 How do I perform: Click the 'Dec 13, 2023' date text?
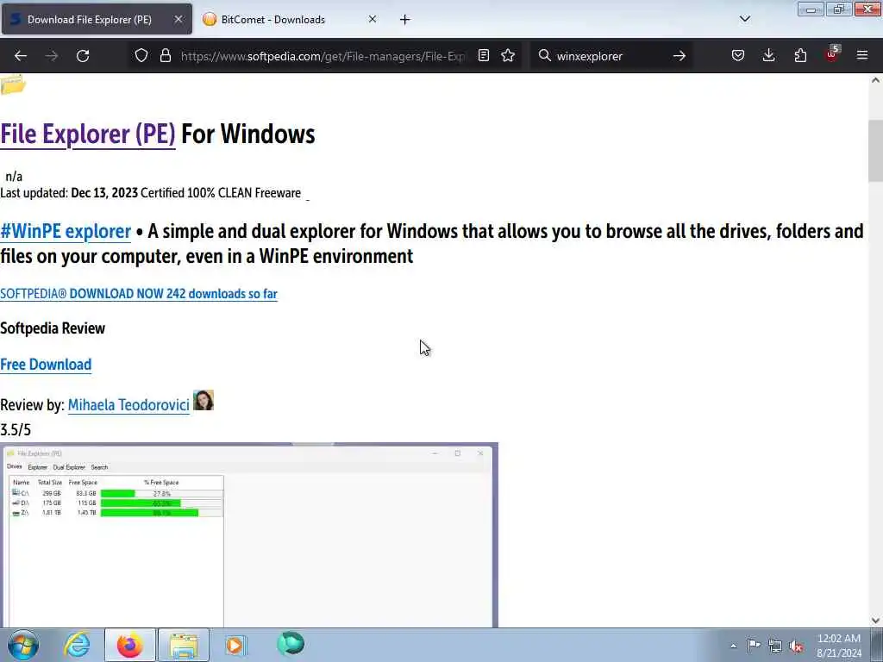coord(104,193)
